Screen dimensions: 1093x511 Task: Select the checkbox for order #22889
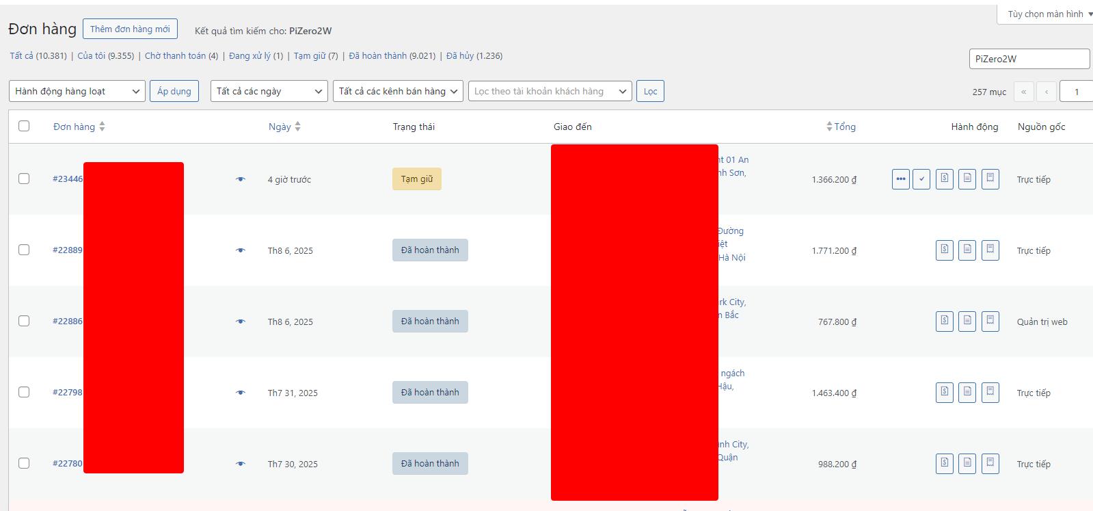coord(24,250)
